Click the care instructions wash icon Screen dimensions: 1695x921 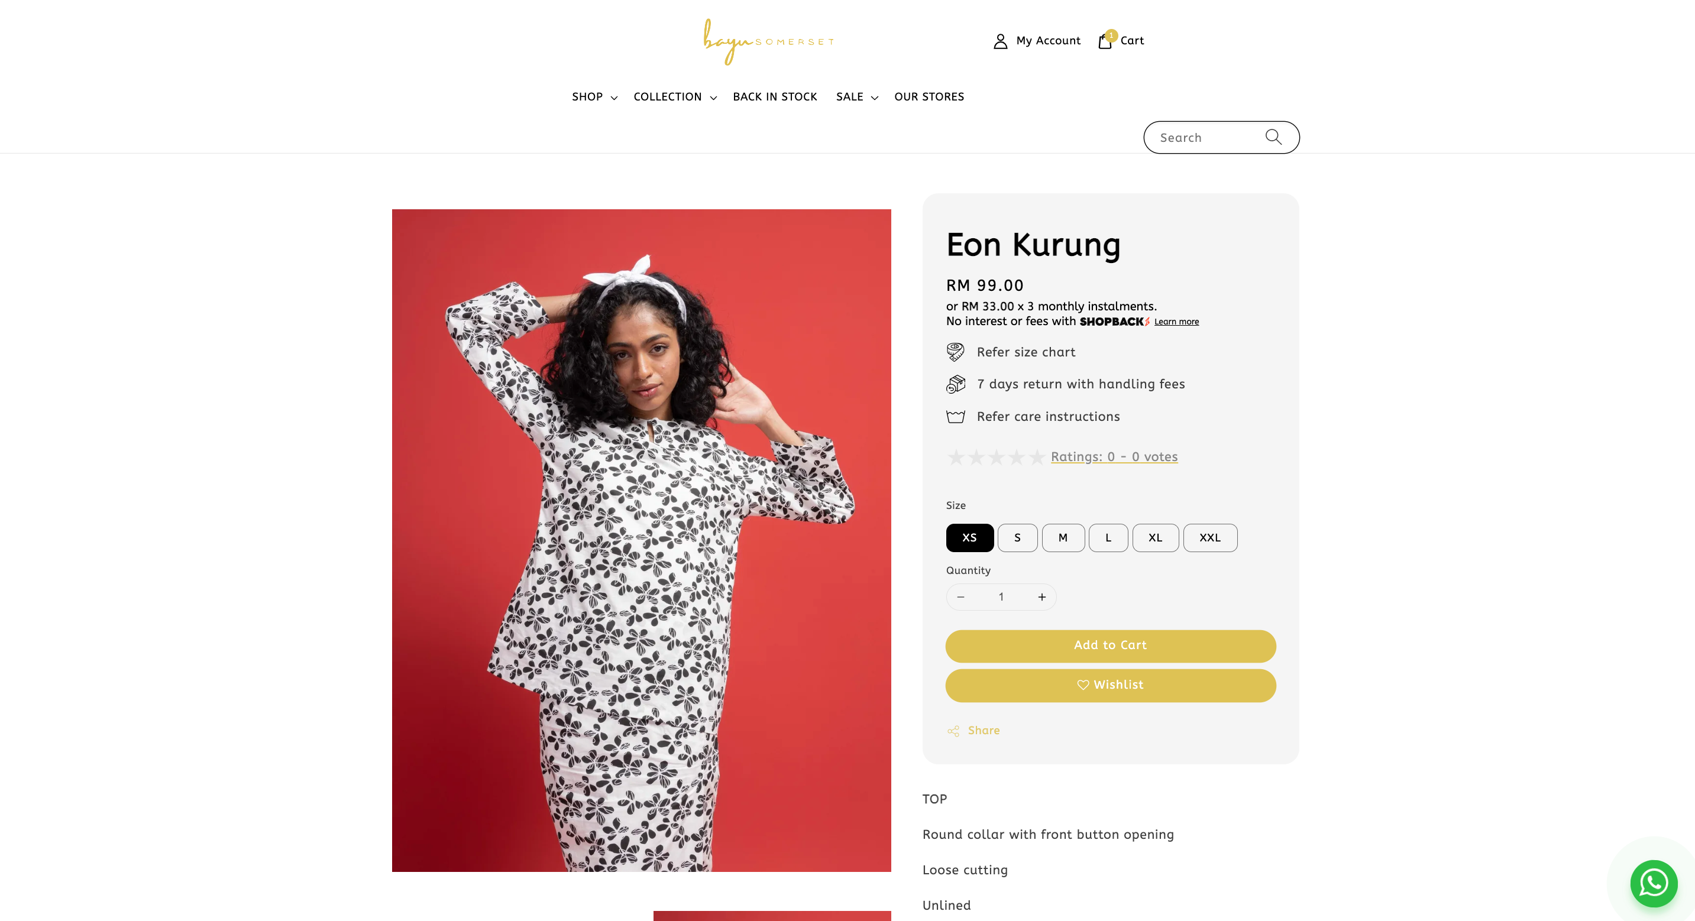pyautogui.click(x=955, y=416)
